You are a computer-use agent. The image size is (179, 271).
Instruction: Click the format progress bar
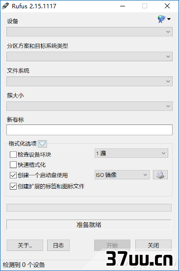[89, 208]
